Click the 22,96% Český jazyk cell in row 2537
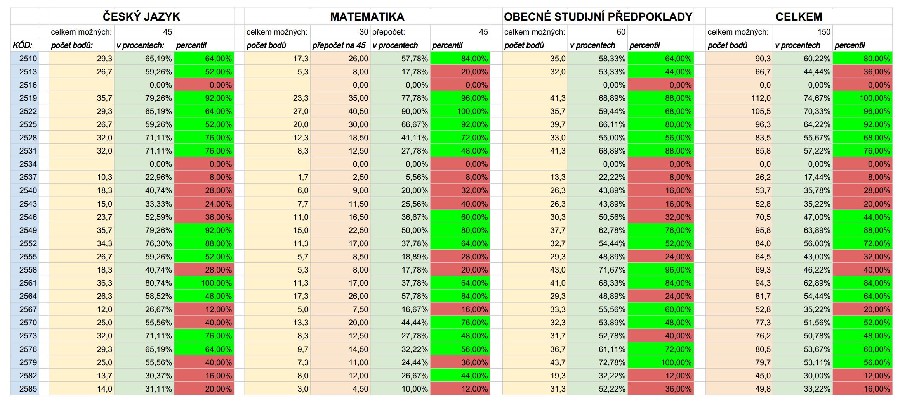This screenshot has height=402, width=905. (144, 177)
